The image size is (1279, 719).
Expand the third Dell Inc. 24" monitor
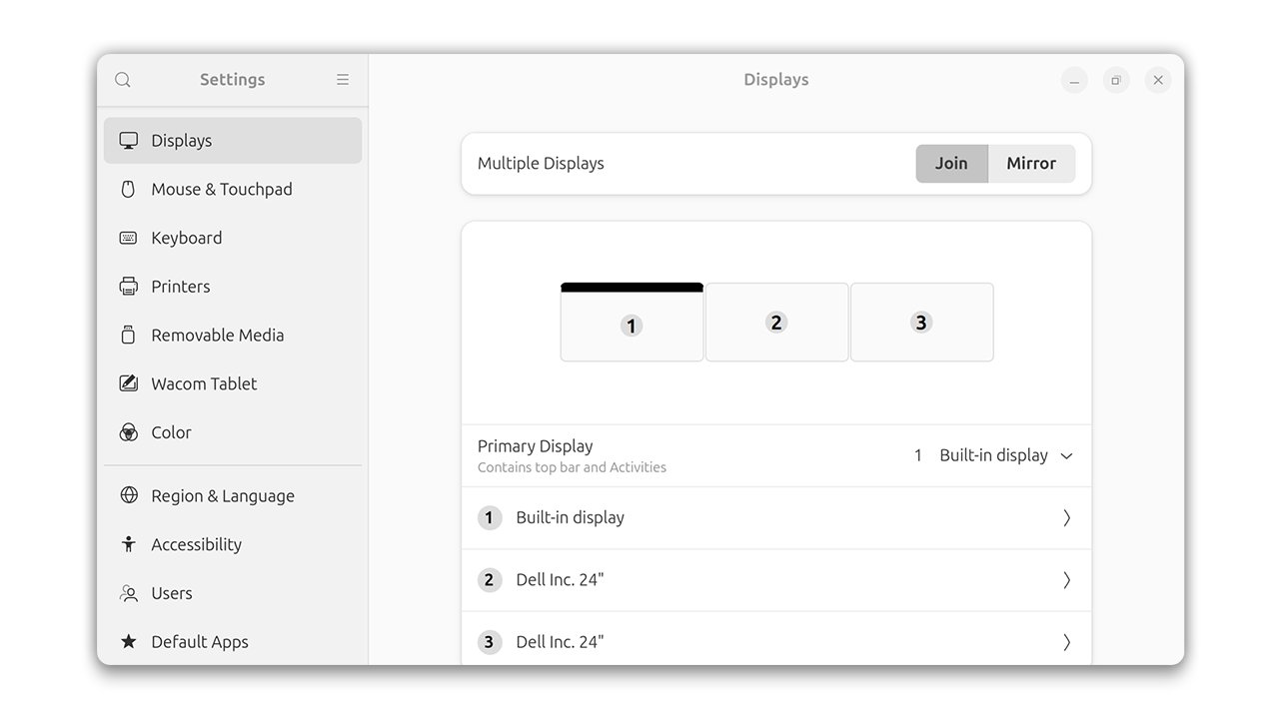1065,642
